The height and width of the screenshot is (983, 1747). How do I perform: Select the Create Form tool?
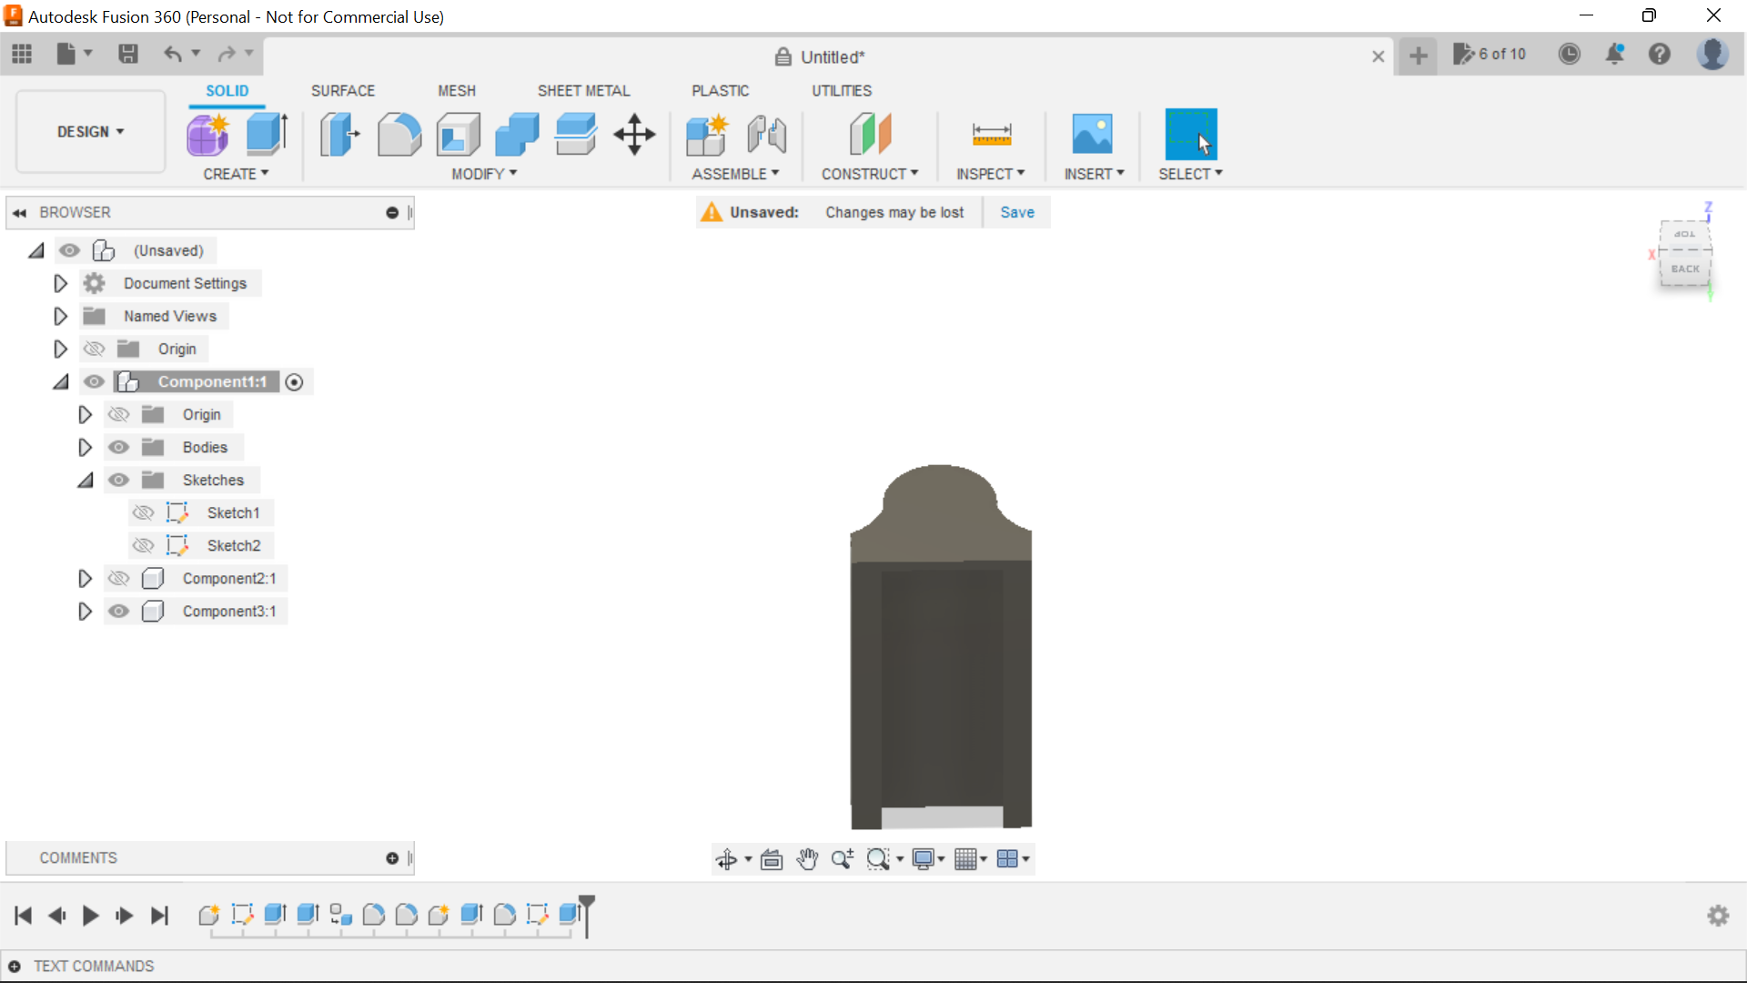207,134
